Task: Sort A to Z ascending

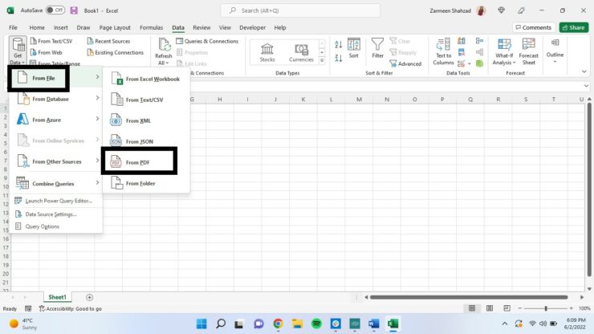Action: pyautogui.click(x=338, y=44)
